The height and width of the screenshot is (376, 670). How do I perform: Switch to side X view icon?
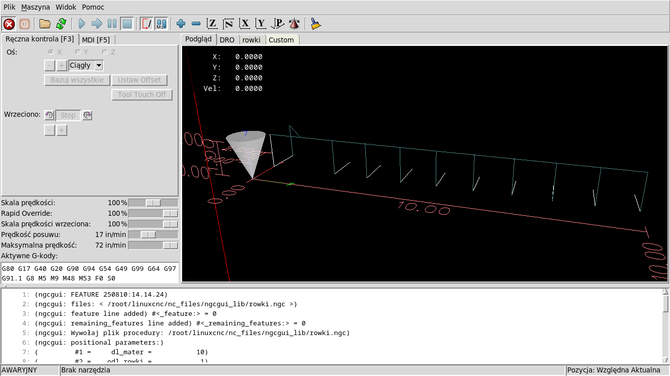[x=245, y=23]
